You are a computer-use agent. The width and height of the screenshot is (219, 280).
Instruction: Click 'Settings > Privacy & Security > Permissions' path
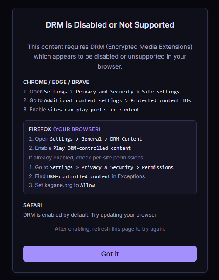click(112, 167)
